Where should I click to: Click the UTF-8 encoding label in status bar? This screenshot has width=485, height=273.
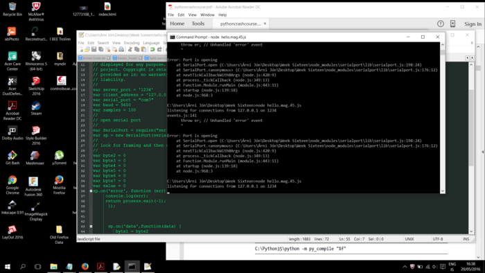(438, 239)
